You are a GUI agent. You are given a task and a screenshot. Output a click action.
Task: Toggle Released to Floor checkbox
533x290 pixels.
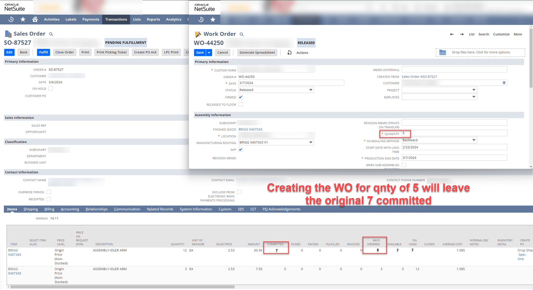(x=241, y=104)
